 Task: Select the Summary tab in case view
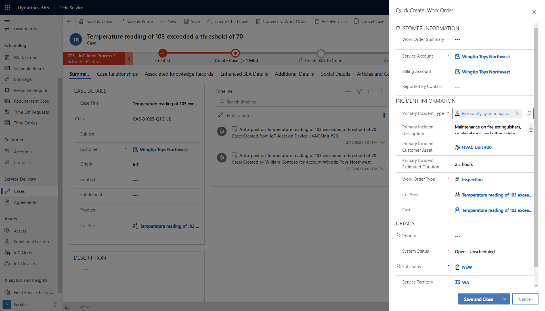coord(79,74)
